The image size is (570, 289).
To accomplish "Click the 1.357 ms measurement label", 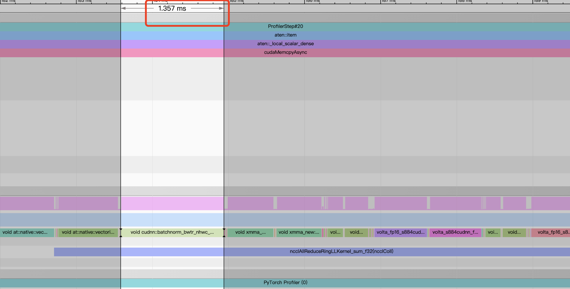I will pos(172,8).
